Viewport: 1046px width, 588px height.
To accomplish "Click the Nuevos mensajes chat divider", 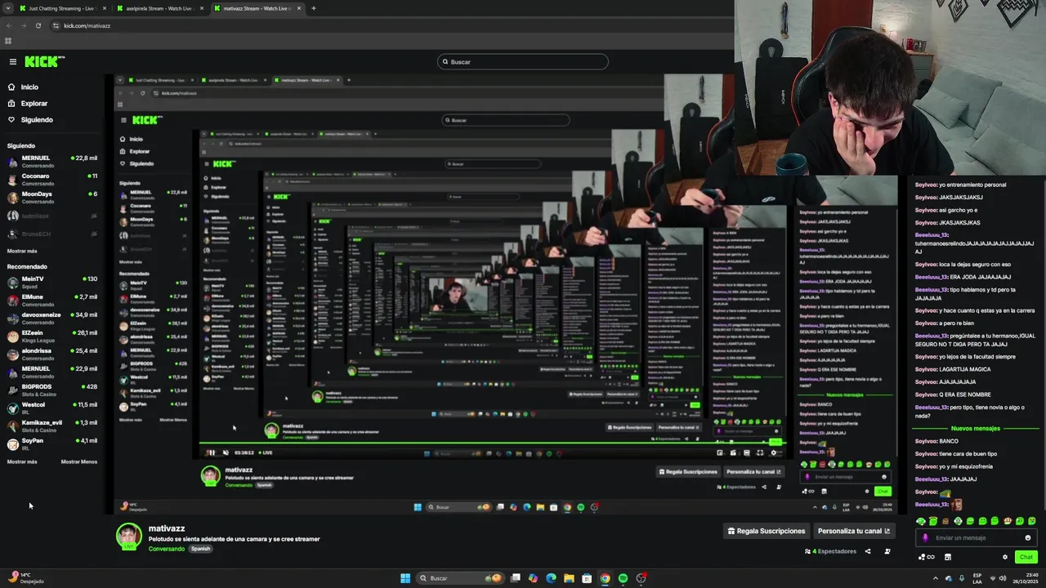I will [x=976, y=428].
